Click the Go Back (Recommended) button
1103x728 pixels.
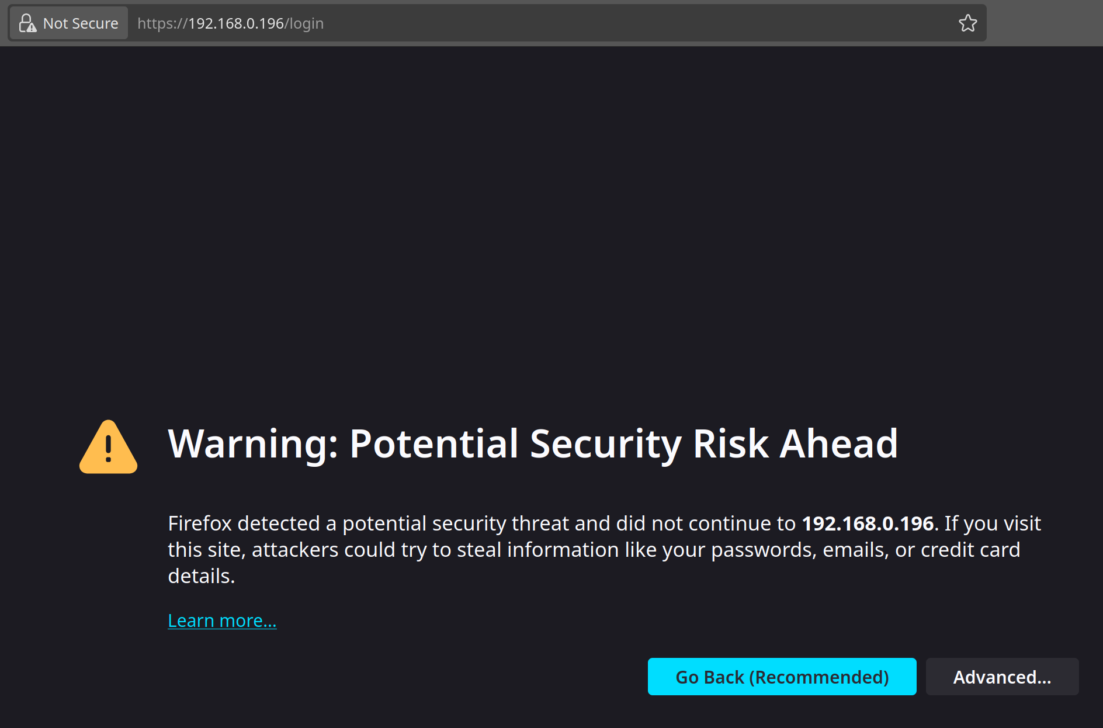[782, 677]
